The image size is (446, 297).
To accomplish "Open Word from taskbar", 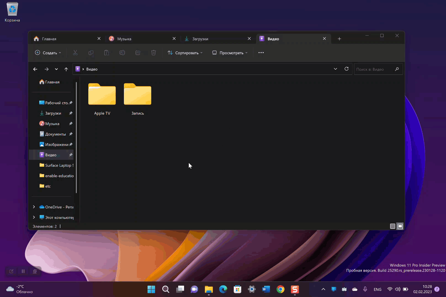I will tap(266, 289).
